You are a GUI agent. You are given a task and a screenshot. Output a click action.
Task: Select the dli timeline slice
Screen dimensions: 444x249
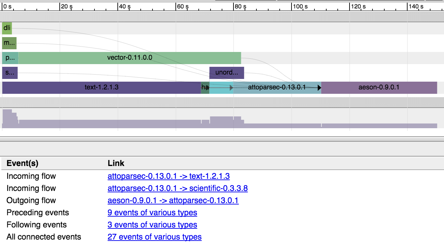click(x=7, y=28)
